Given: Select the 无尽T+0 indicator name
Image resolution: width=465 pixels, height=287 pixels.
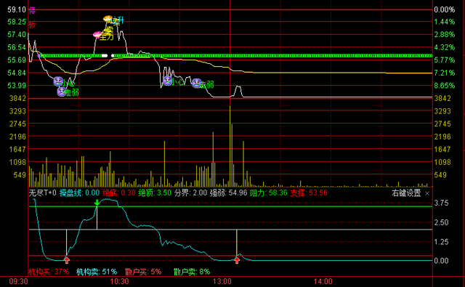Looking at the screenshot, I should tap(43, 193).
